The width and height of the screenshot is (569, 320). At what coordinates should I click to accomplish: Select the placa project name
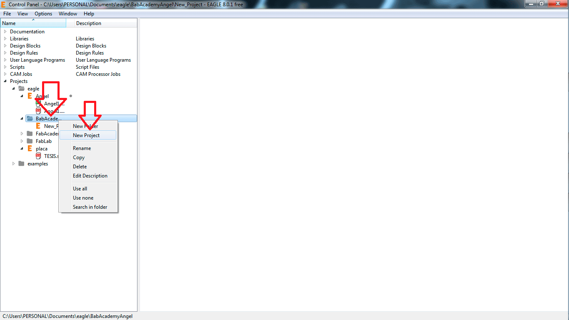click(x=42, y=149)
